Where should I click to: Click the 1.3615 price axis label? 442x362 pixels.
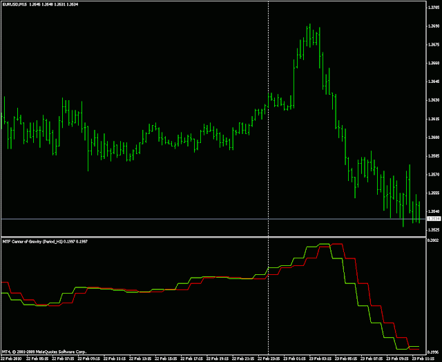tap(434, 119)
